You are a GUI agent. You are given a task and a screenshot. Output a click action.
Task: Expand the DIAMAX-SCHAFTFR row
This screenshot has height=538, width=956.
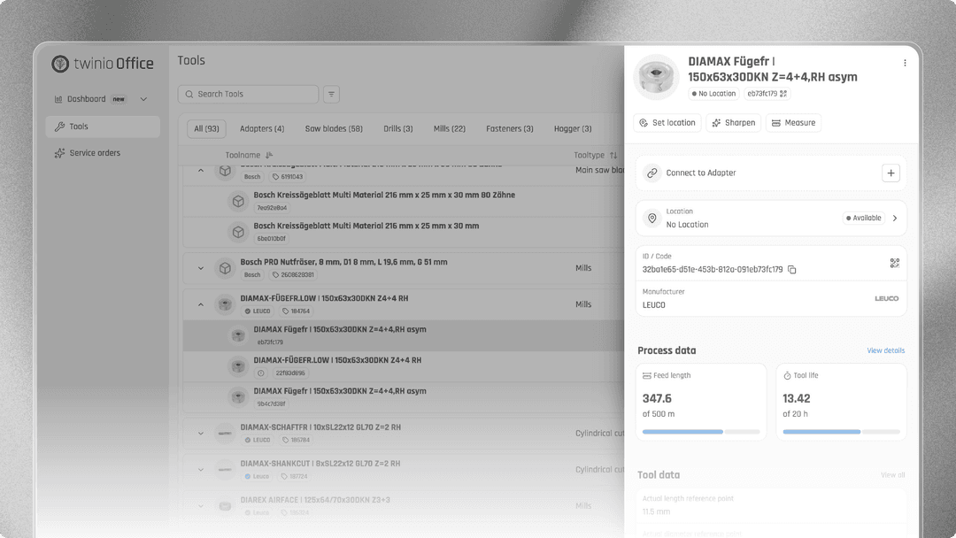(201, 434)
